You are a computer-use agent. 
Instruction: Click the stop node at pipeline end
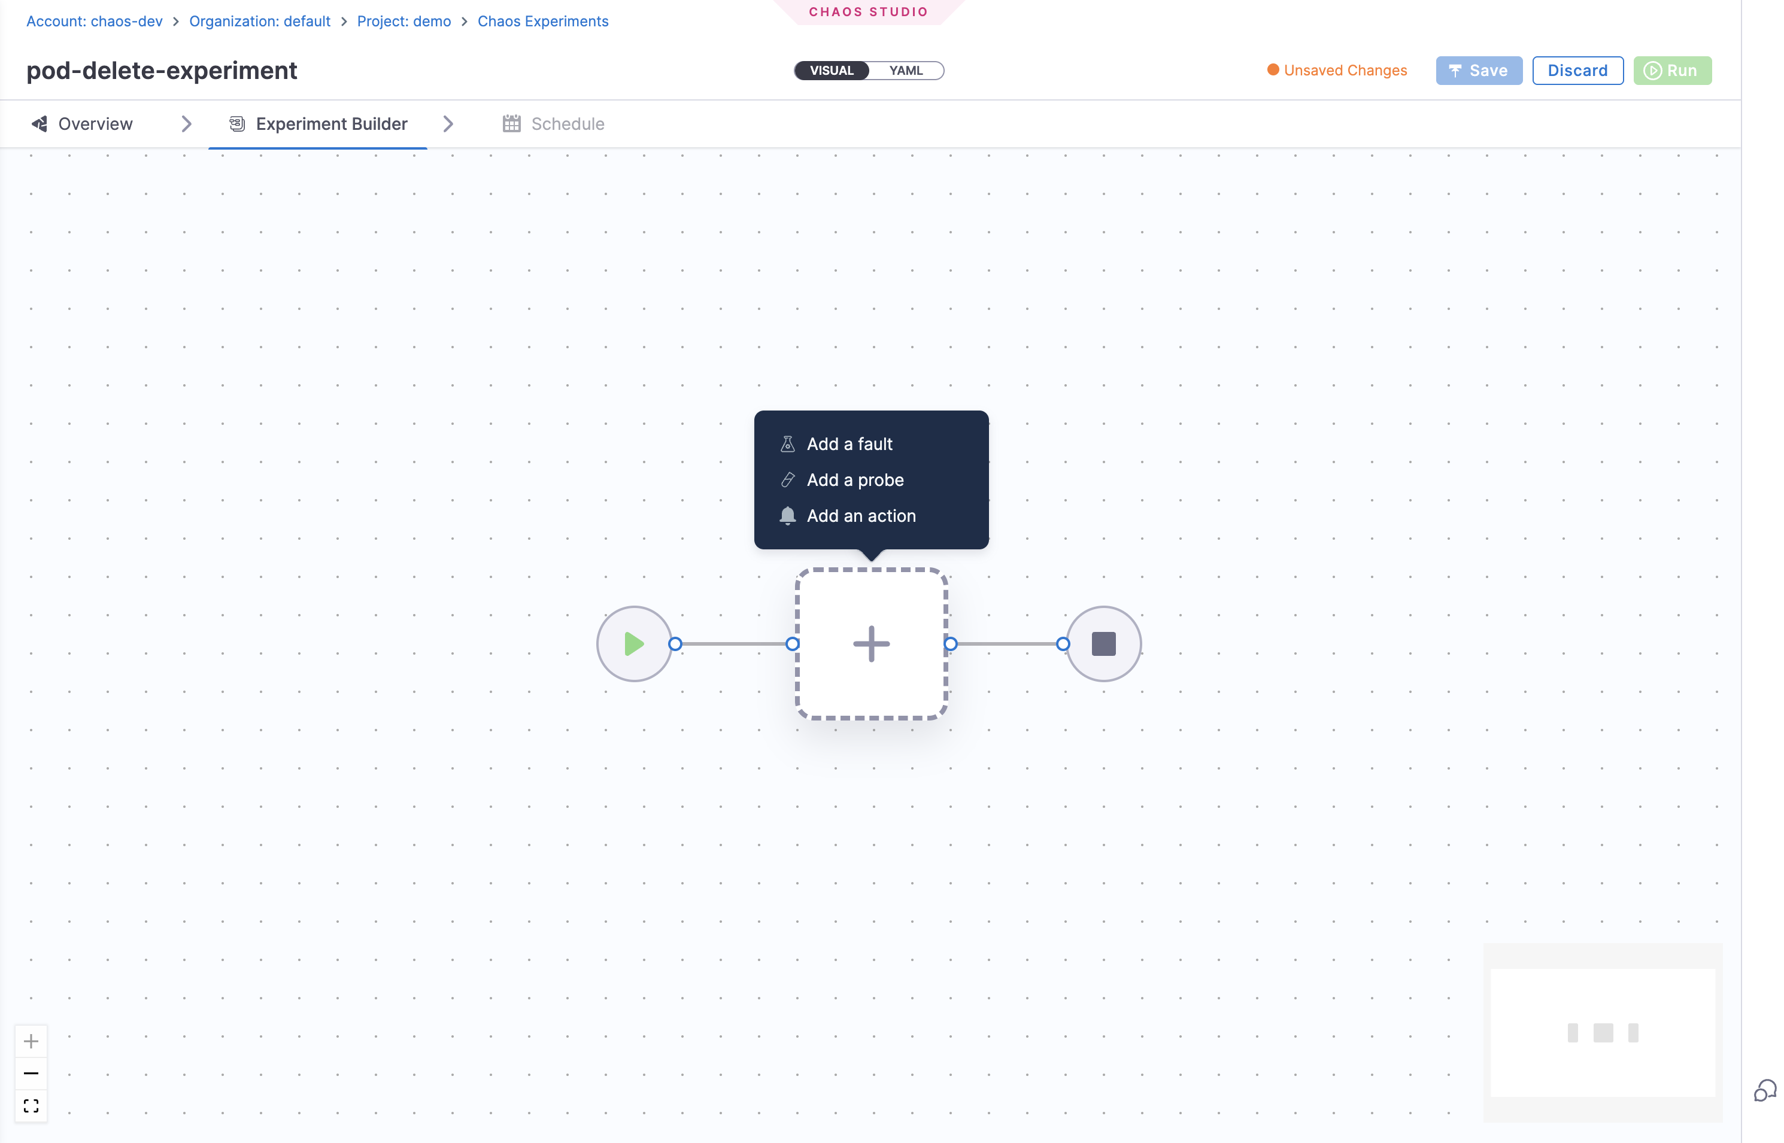(x=1104, y=643)
